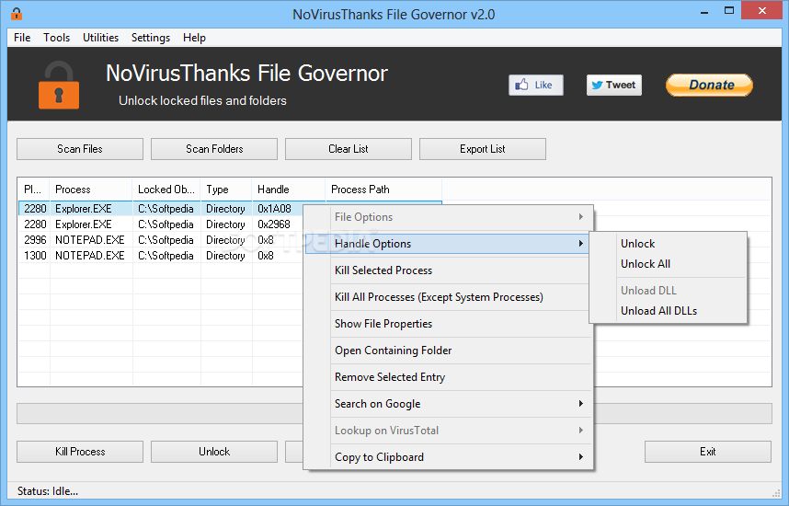
Task: Click the Exit button
Action: pos(708,452)
